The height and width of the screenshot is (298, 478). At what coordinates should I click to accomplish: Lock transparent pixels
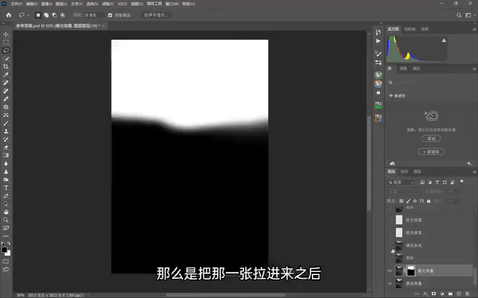[401, 201]
